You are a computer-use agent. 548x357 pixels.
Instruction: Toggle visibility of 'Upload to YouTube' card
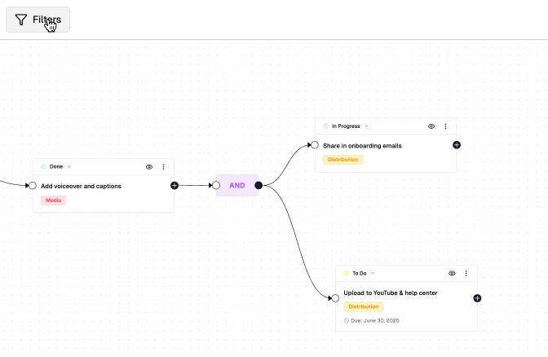coord(452,273)
